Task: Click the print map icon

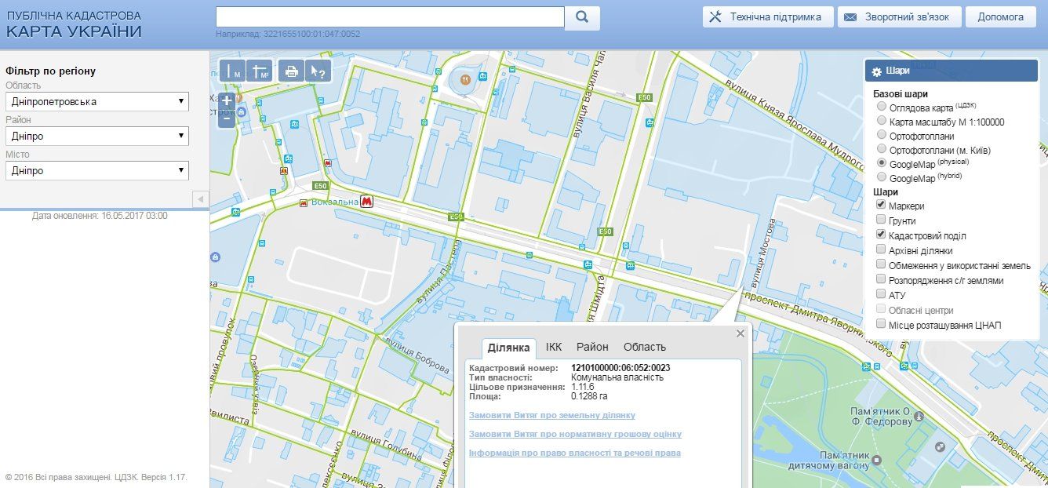Action: (291, 71)
